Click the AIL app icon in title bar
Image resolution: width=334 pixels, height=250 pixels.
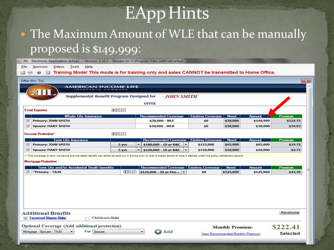click(19, 61)
